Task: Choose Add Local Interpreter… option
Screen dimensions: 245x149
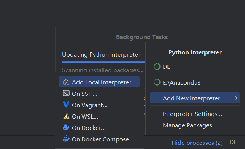Action: 99,82
